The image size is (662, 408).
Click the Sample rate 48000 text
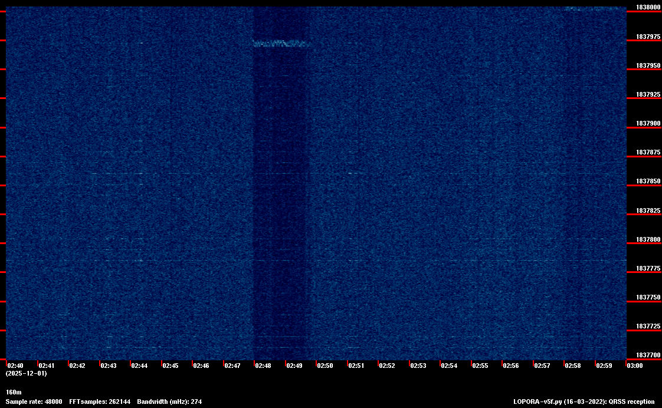tap(34, 402)
